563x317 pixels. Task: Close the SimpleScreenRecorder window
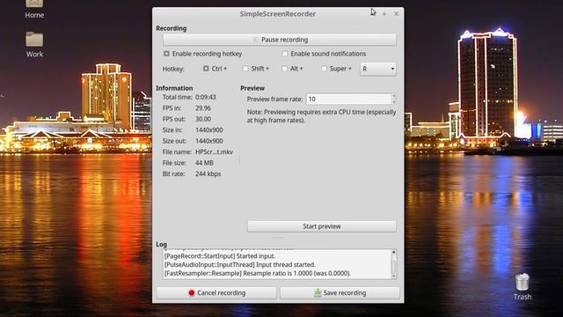point(396,14)
